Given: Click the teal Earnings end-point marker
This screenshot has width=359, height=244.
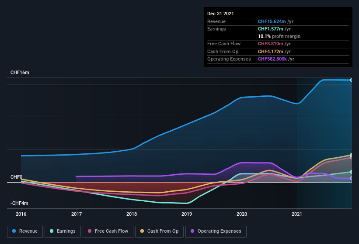Looking at the screenshot, I should (351, 172).
